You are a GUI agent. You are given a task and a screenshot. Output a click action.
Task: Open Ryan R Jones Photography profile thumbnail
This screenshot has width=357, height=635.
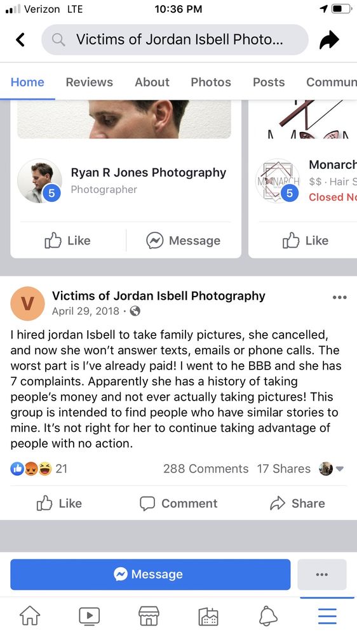coord(40,180)
